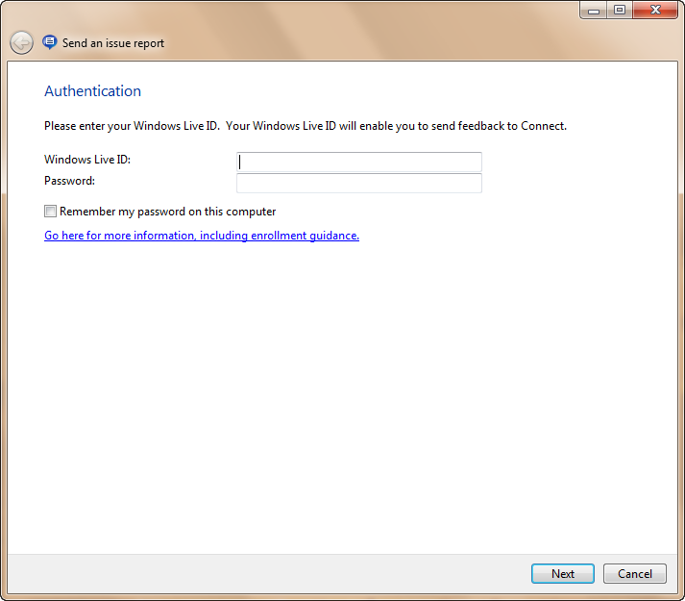Minimize the issue report window
This screenshot has height=601, width=685.
coord(594,10)
